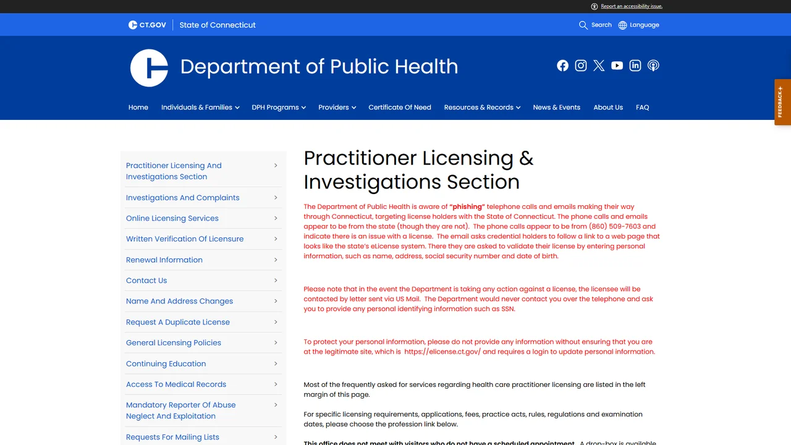This screenshot has width=791, height=445.
Task: Open the FAQ menu item
Action: pos(643,108)
